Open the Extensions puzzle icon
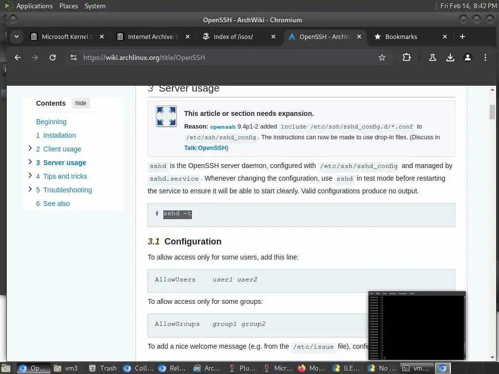Viewport: 499px width, 374px height. click(x=406, y=57)
